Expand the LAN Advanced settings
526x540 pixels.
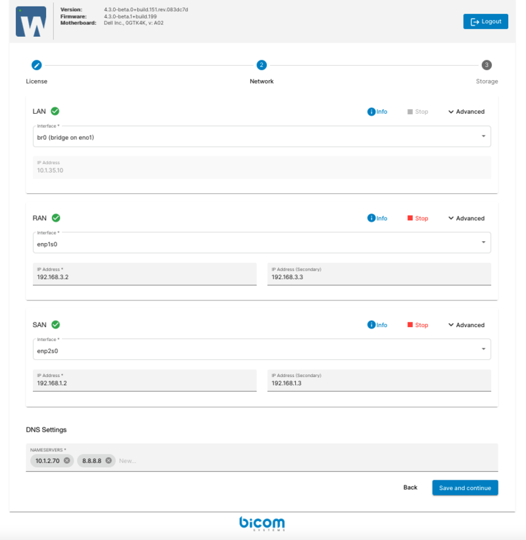click(466, 112)
